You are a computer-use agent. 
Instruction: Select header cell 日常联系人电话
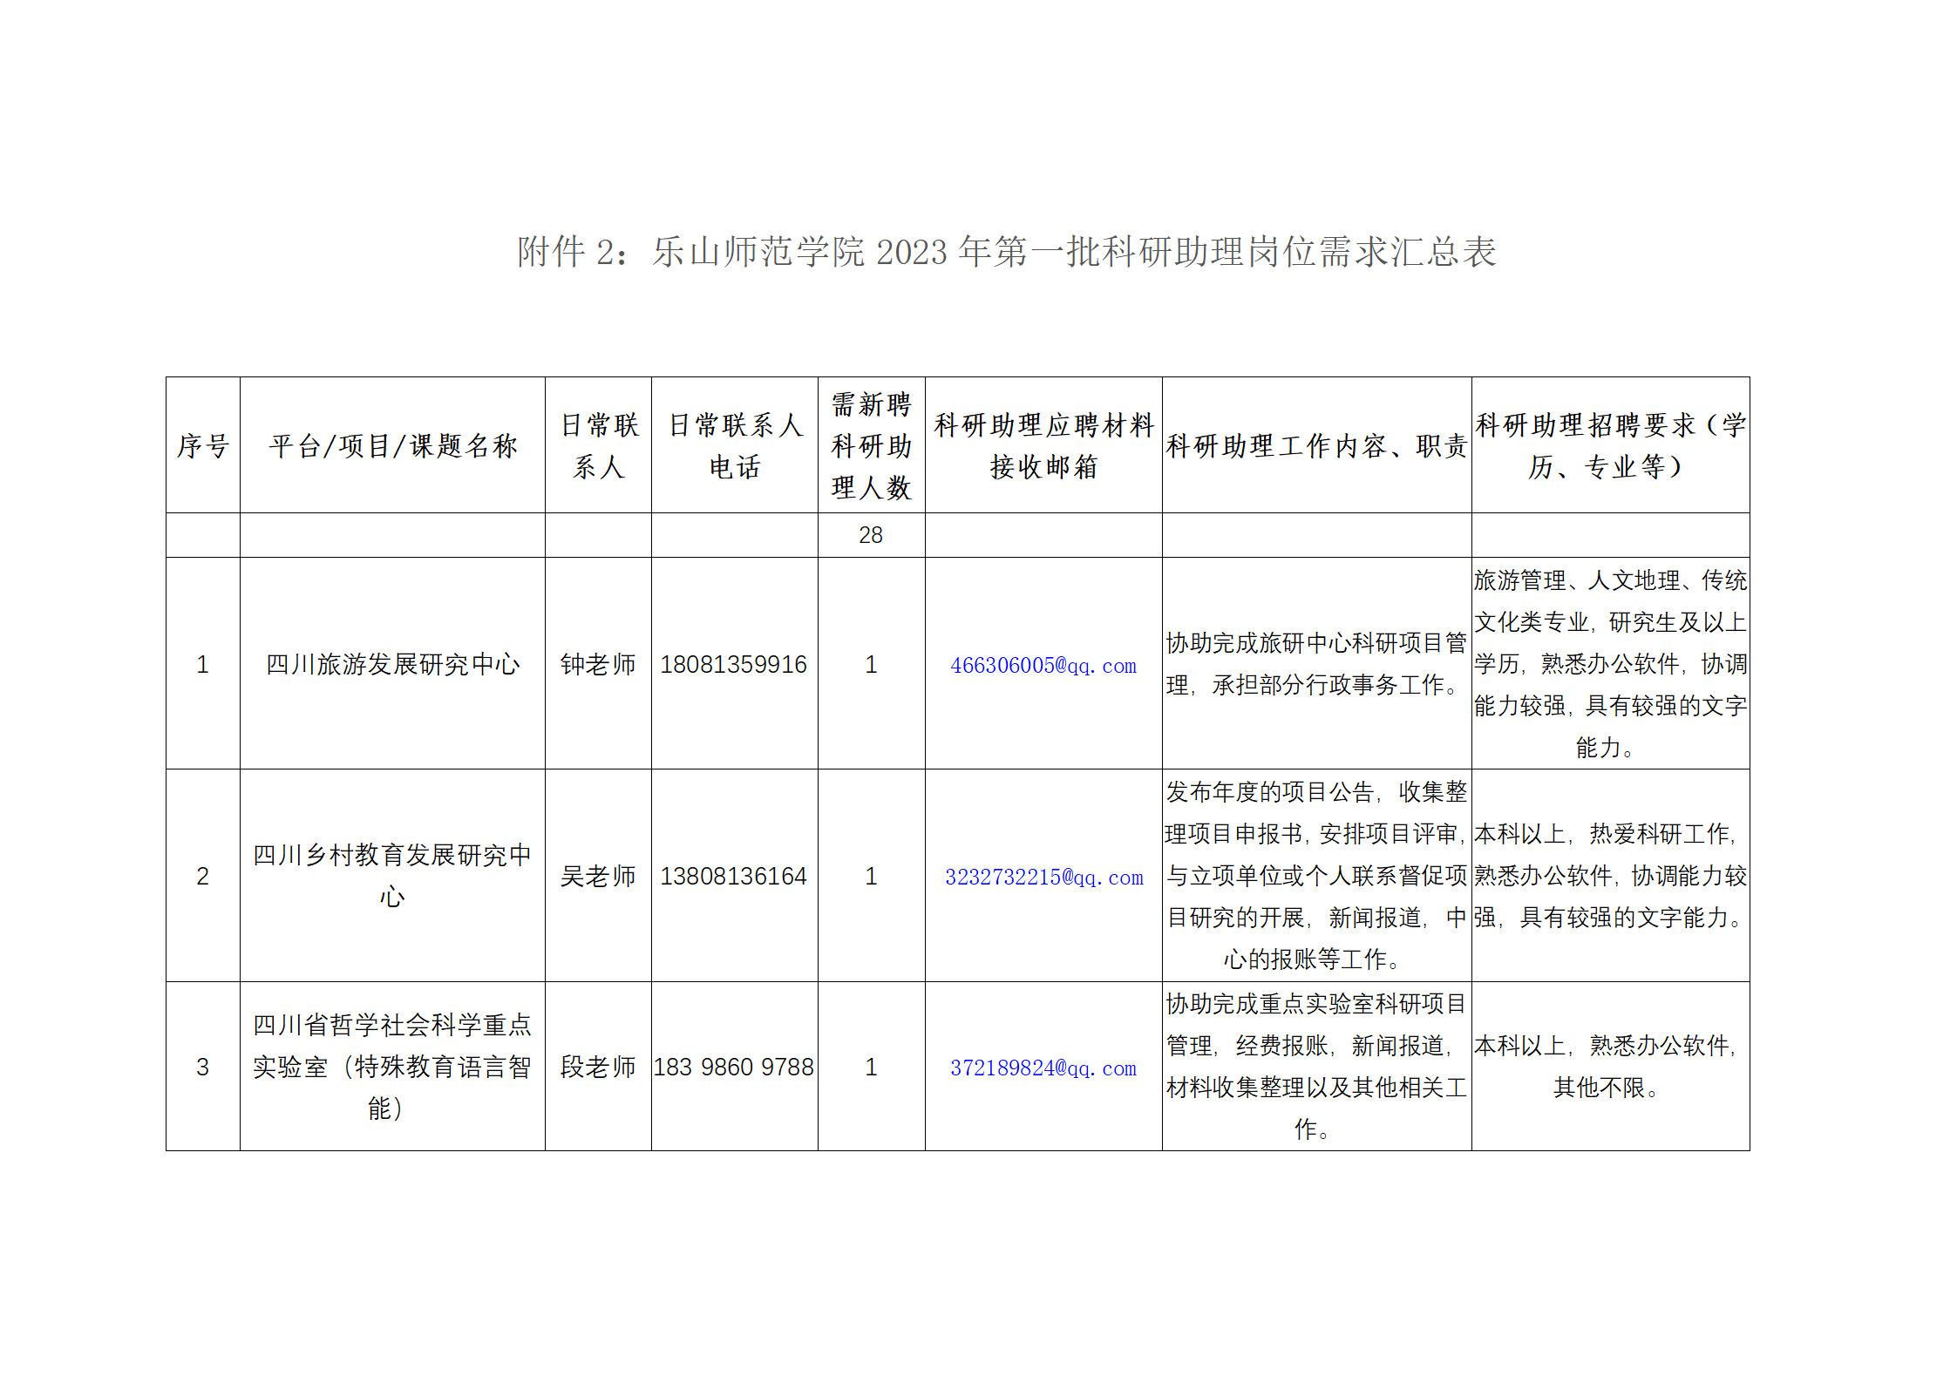click(735, 446)
